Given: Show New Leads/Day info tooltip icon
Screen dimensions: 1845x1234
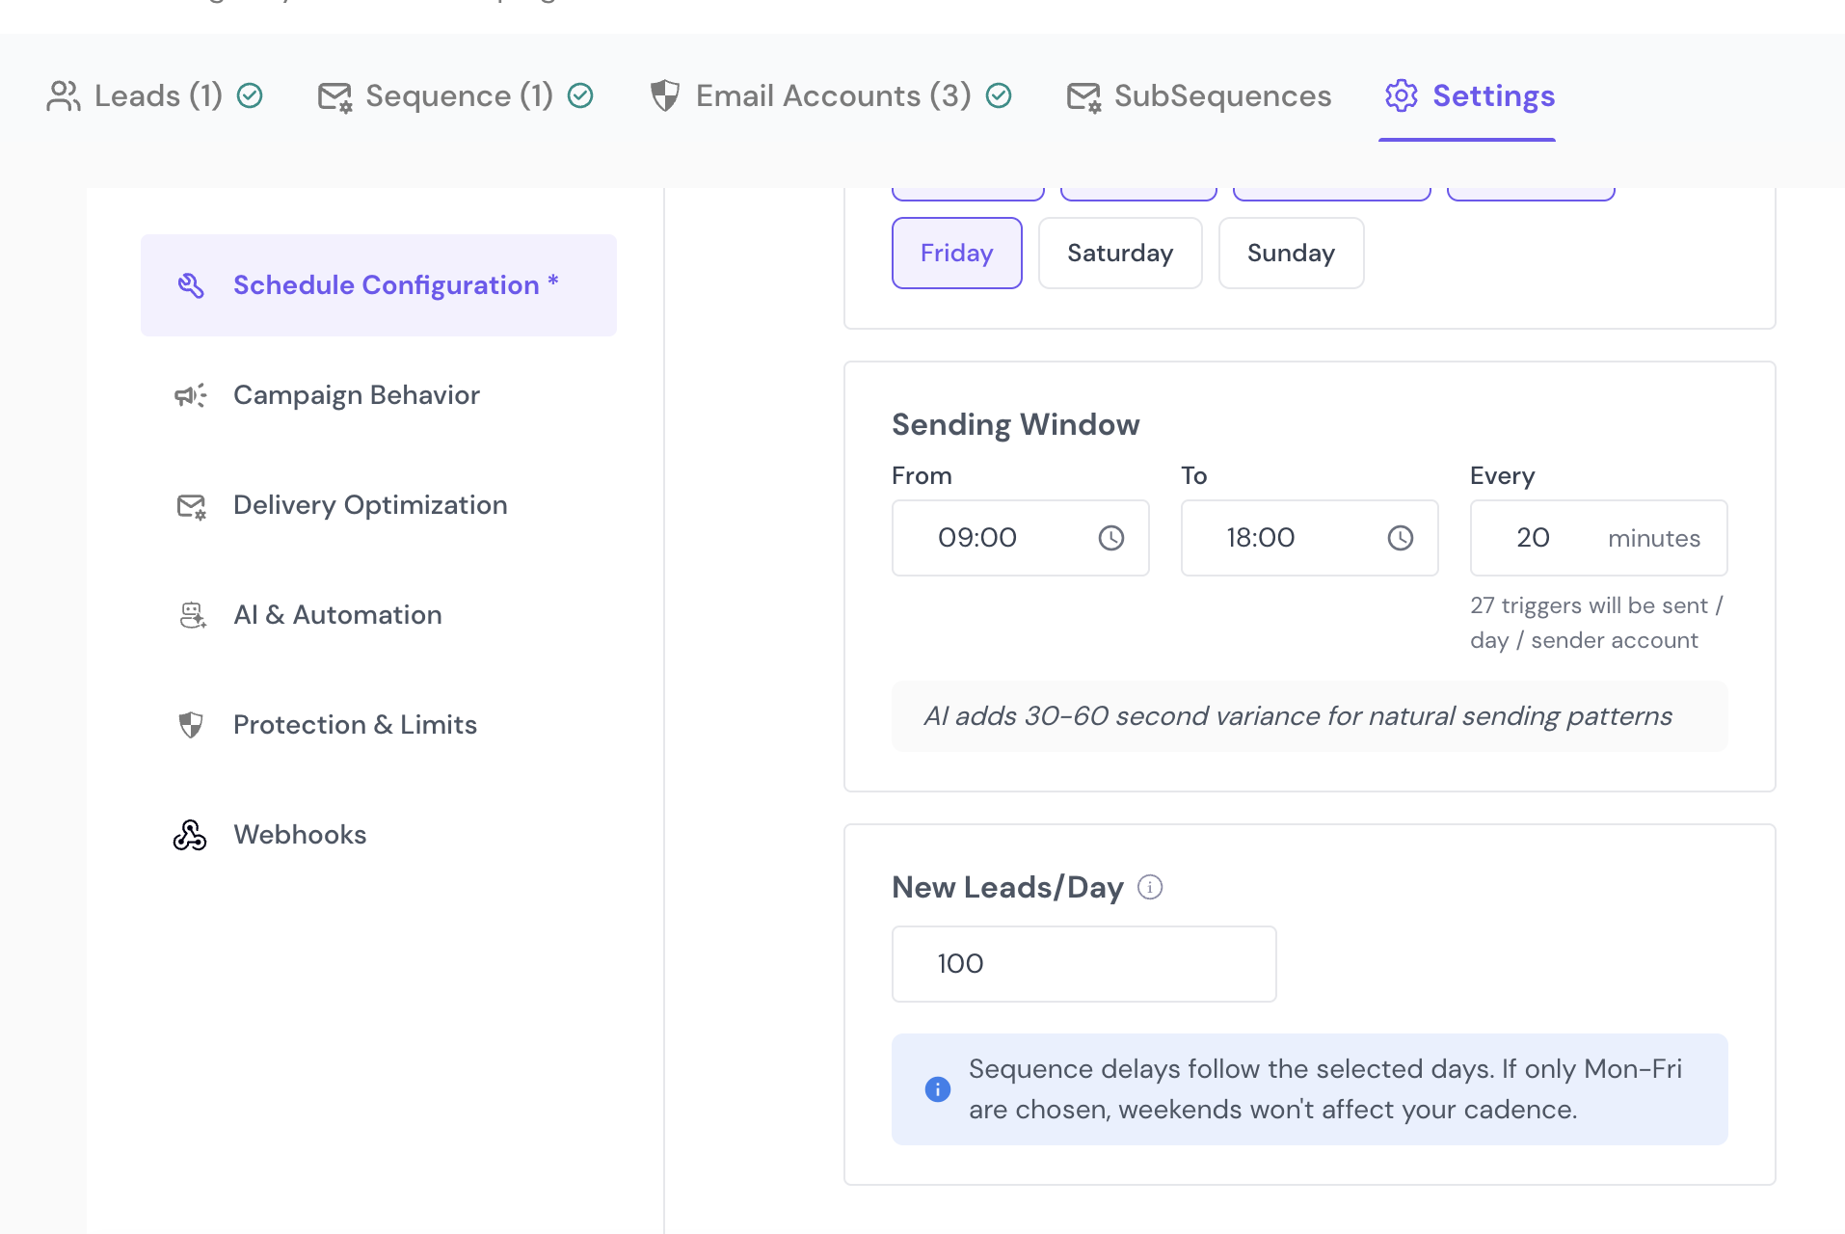Looking at the screenshot, I should click(1150, 887).
